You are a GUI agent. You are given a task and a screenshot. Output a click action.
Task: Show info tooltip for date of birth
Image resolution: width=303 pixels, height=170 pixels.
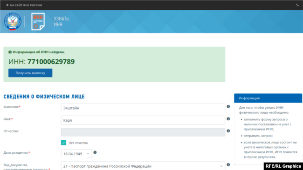(95, 152)
